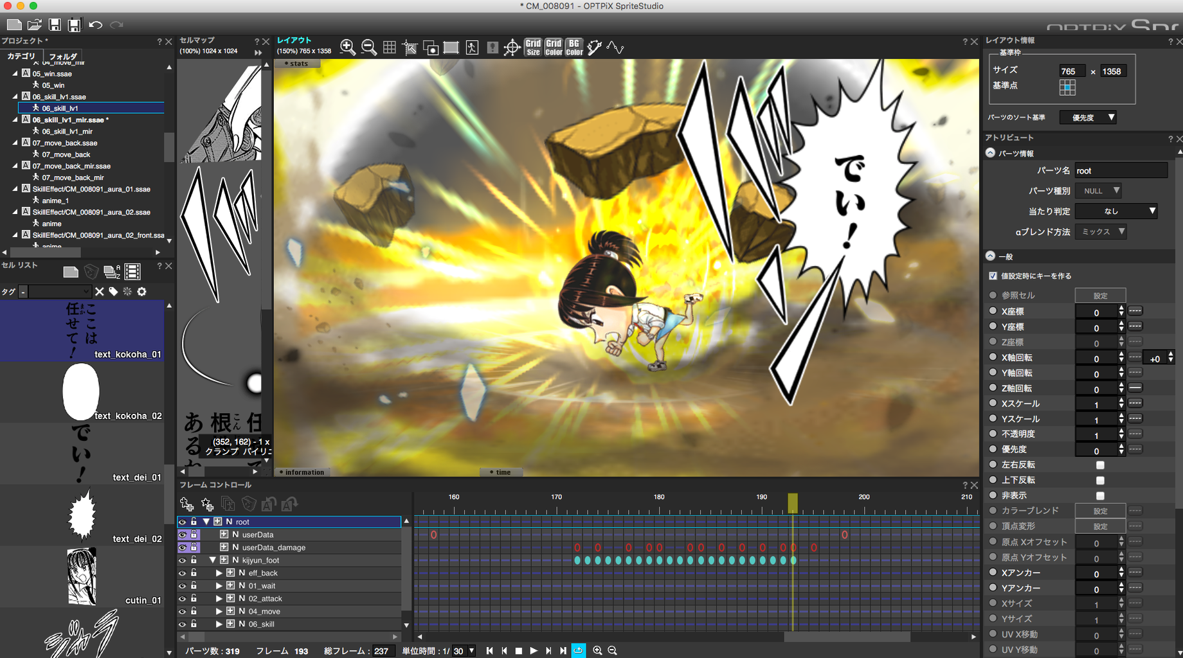Click the new project icon in top toolbar
Image resolution: width=1183 pixels, height=658 pixels.
14,25
